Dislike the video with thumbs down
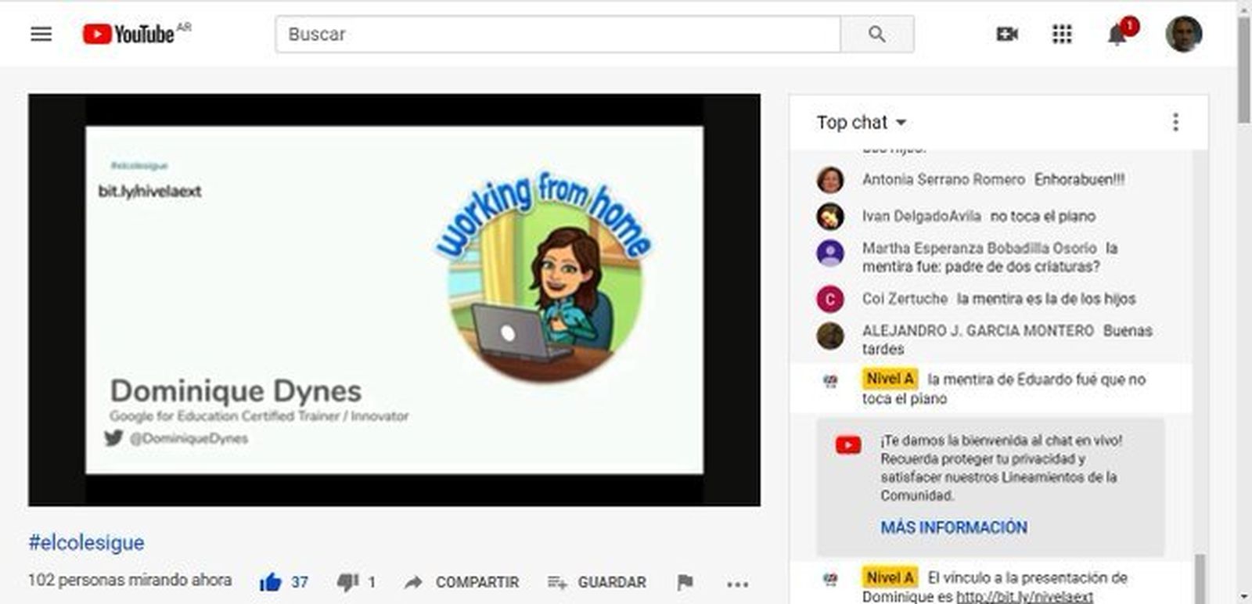1252x604 pixels. click(347, 582)
